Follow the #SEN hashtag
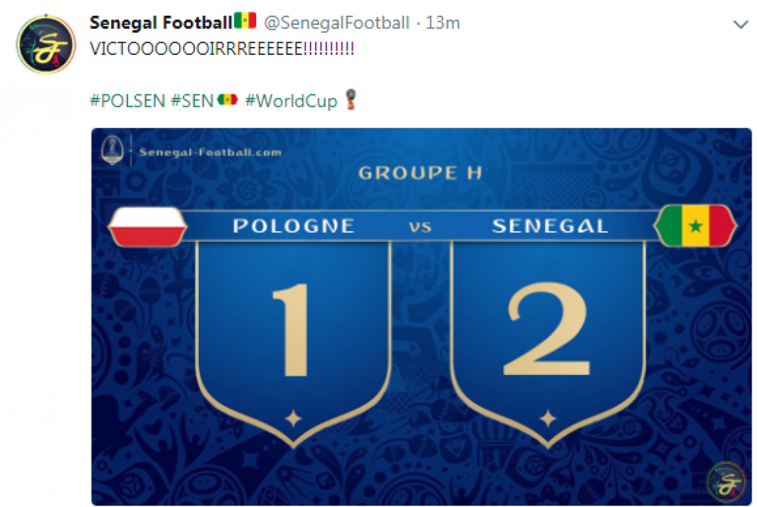 (x=192, y=101)
